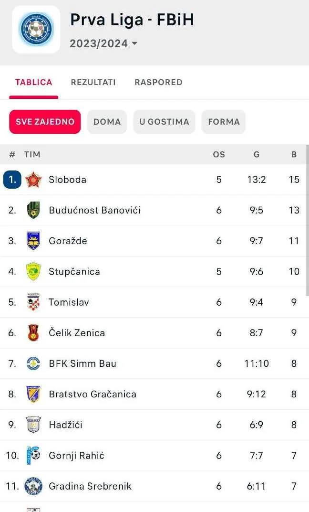Click the Prva Liga FBiH league logo
Screen dimensions: 309x512
[x=36, y=29]
